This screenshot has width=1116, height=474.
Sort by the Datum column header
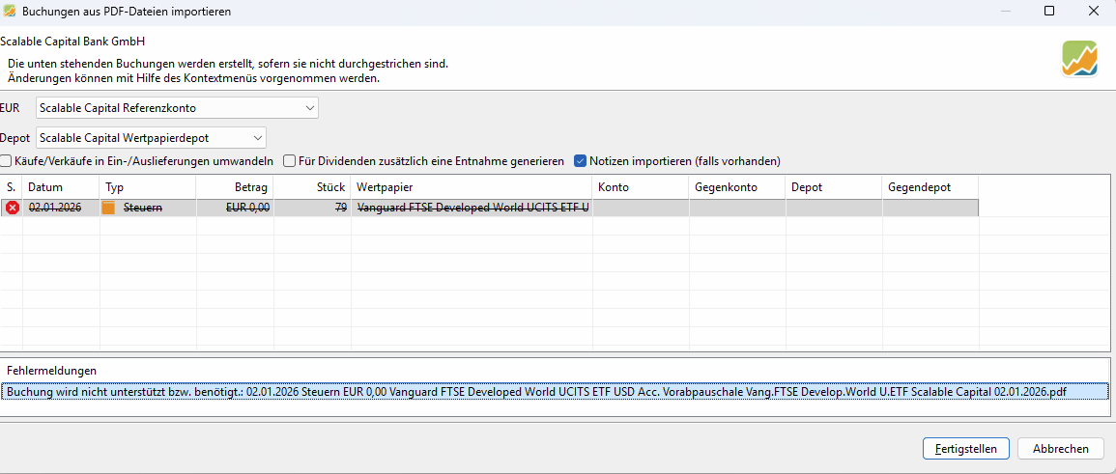coord(61,186)
